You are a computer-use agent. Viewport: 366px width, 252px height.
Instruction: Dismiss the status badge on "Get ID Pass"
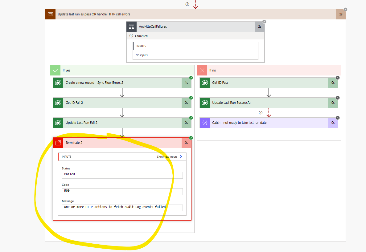(338, 78)
